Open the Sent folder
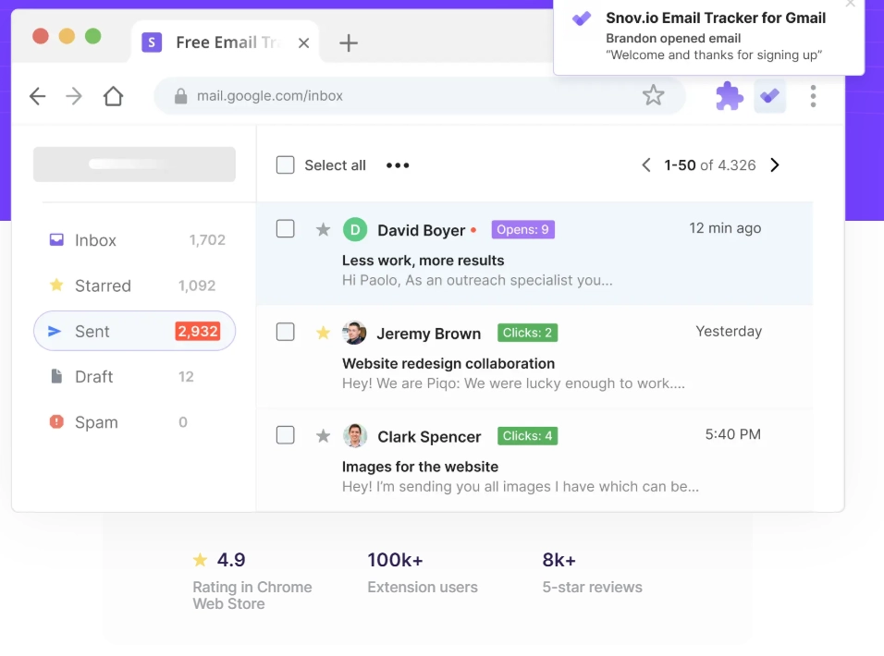This screenshot has width=884, height=656. [x=134, y=331]
